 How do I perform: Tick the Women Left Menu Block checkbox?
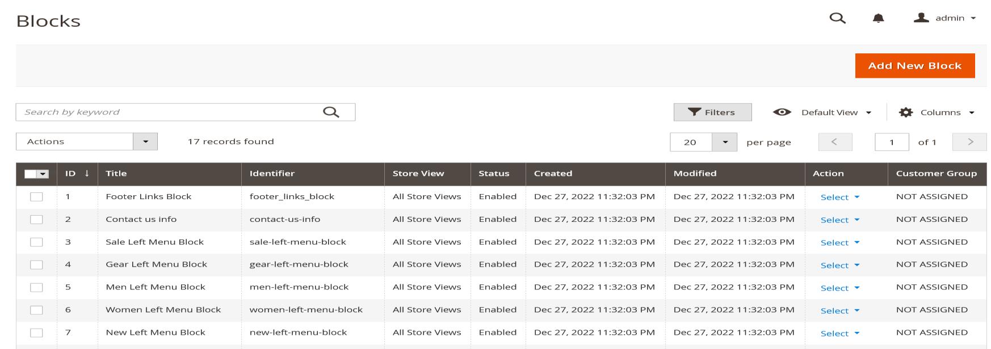(36, 310)
